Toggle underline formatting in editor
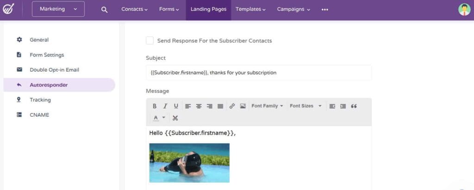The height and width of the screenshot is (190, 474). click(176, 106)
